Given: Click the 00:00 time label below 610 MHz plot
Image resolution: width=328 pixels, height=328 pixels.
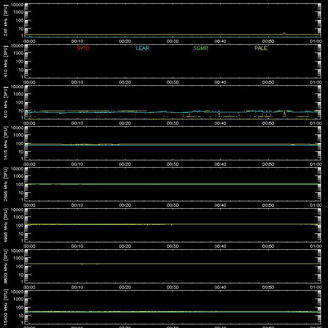Looking at the screenshot, I should pyautogui.click(x=30, y=123).
